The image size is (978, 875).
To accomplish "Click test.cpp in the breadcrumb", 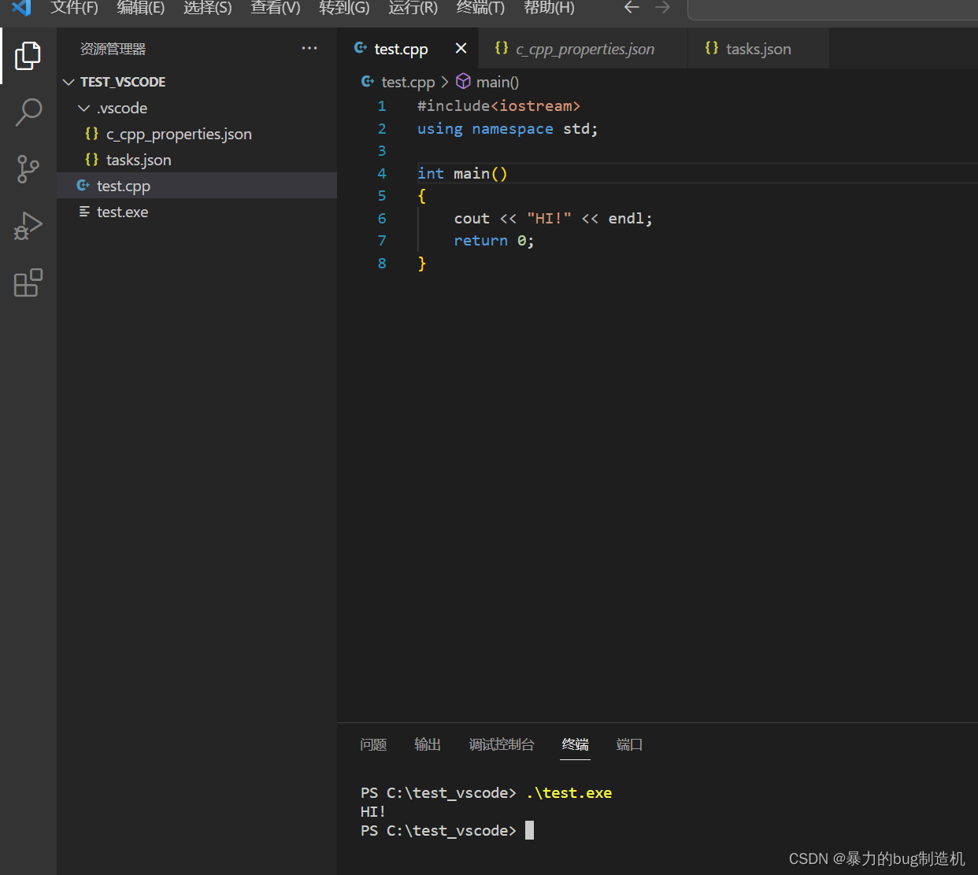I will pyautogui.click(x=408, y=82).
